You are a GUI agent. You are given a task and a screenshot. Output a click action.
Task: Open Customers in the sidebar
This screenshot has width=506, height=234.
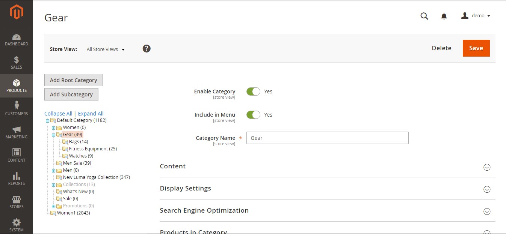pos(17,109)
